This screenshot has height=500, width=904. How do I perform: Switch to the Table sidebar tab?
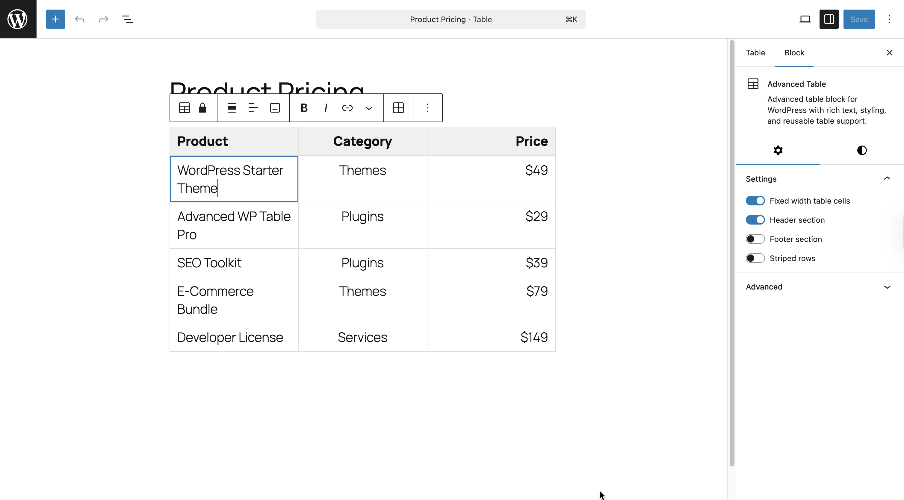pos(755,53)
